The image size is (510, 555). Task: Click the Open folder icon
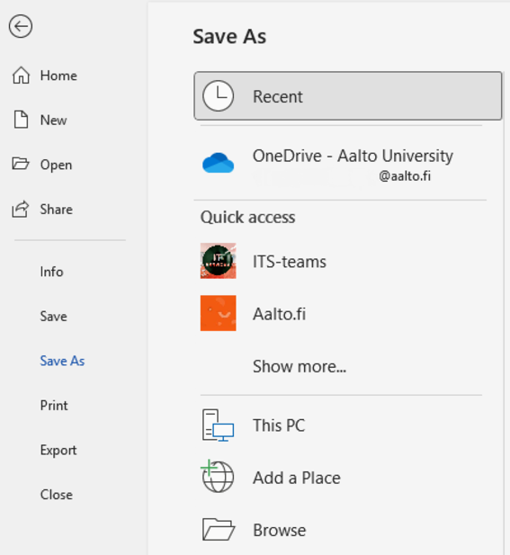pos(20,164)
